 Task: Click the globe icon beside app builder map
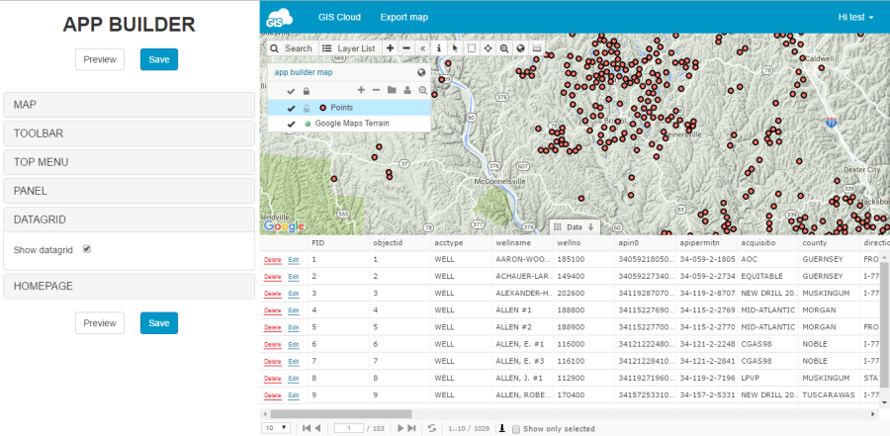point(421,73)
